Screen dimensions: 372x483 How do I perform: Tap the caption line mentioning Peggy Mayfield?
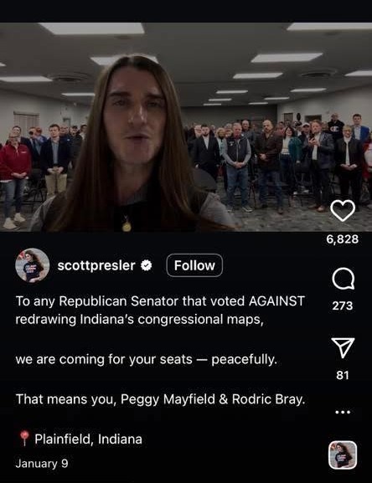(160, 399)
